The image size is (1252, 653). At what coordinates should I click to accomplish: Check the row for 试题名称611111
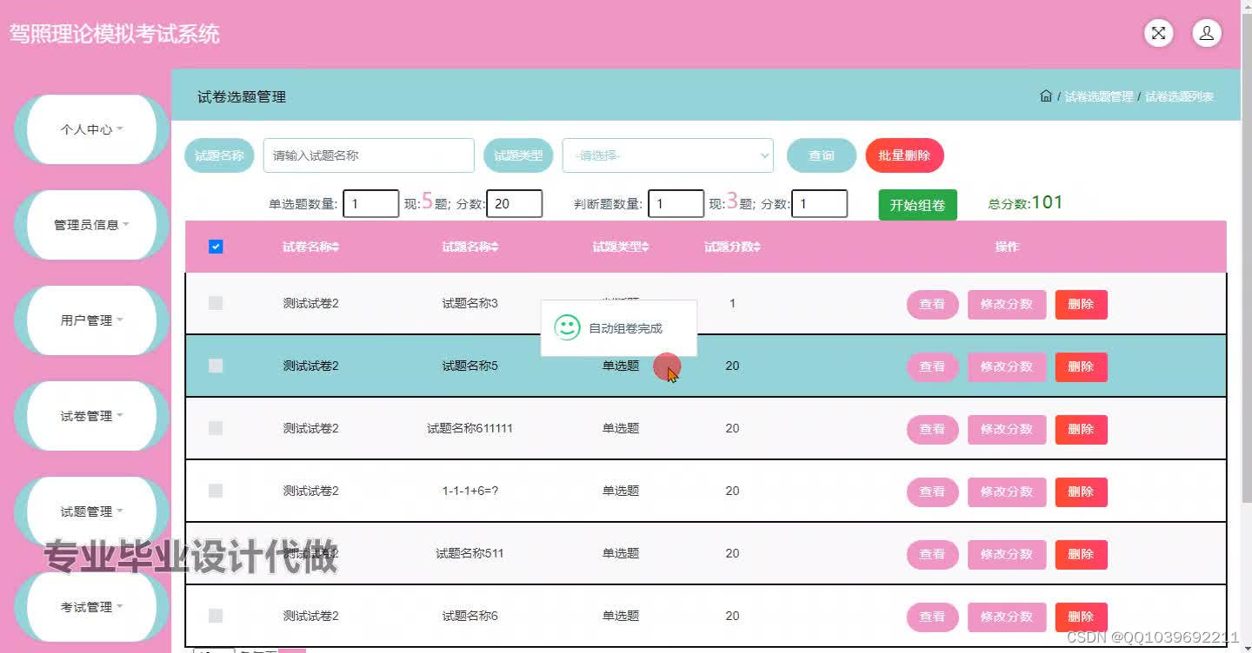tap(216, 428)
